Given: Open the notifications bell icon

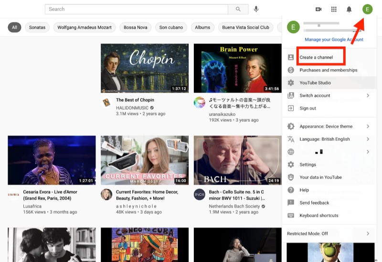Looking at the screenshot, I should click(x=349, y=9).
